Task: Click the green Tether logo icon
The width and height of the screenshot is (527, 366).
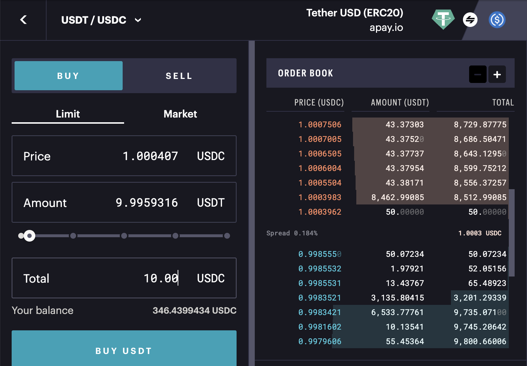Action: [x=443, y=20]
